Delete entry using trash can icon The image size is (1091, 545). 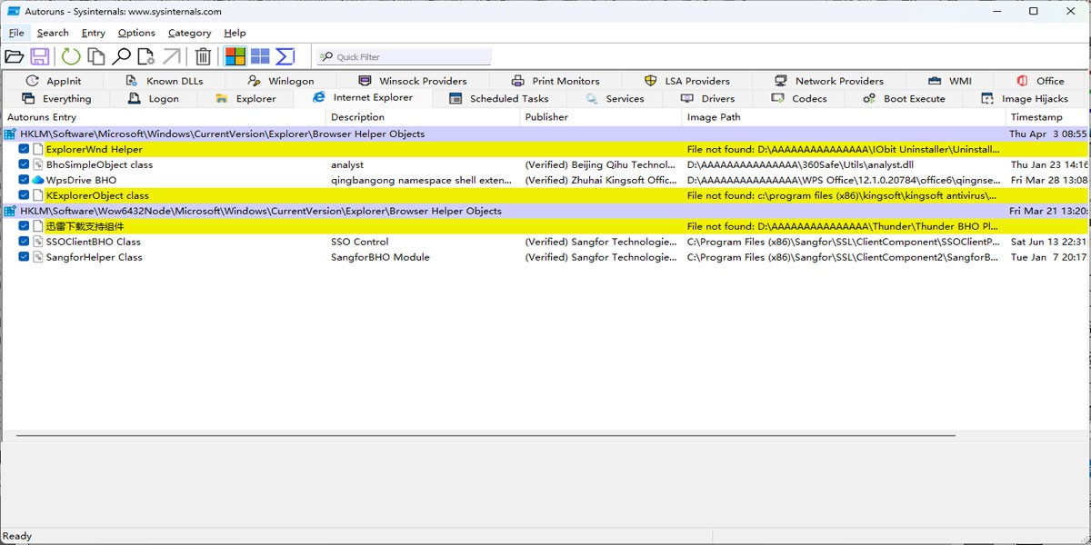point(204,56)
